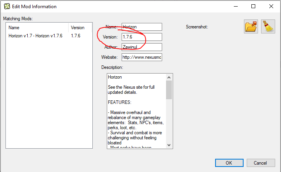
Task: Click the Author field containing Zawinul
Action: click(142, 47)
